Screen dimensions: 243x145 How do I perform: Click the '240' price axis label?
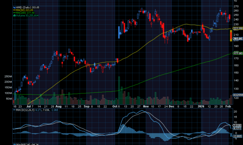point(236,20)
